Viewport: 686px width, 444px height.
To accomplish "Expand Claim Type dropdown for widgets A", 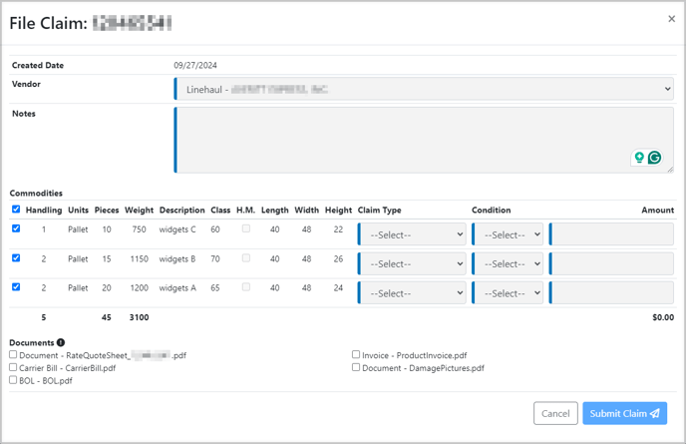I will pyautogui.click(x=413, y=293).
